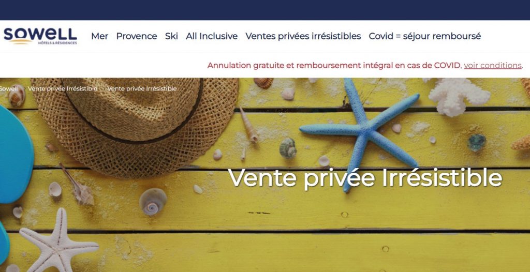This screenshot has width=530, height=272.
Task: Choose Ventes privées irrésistibles in the navigation
Action: [303, 36]
